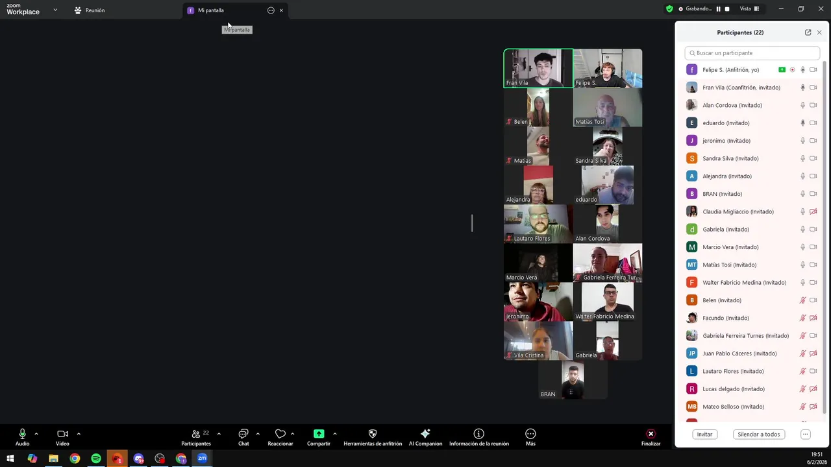Viewport: 831px width, 467px height.
Task: Expand the Chat options arrow
Action: coord(258,433)
